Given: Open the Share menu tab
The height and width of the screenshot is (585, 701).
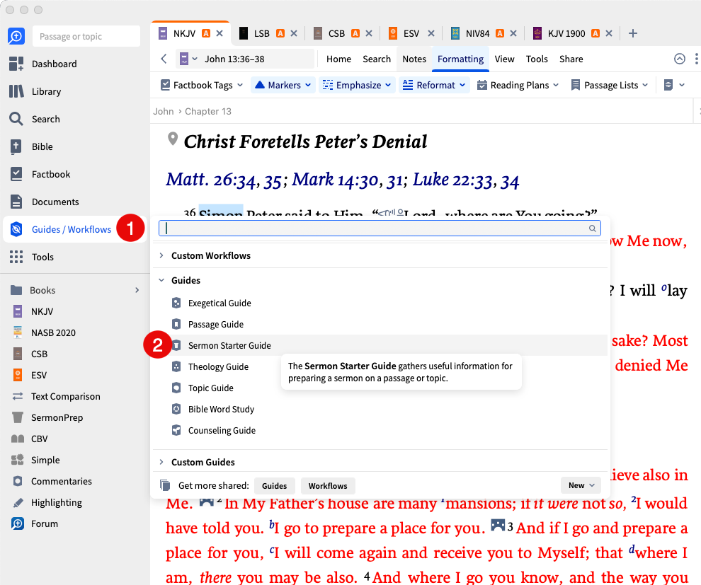Looking at the screenshot, I should pyautogui.click(x=571, y=59).
